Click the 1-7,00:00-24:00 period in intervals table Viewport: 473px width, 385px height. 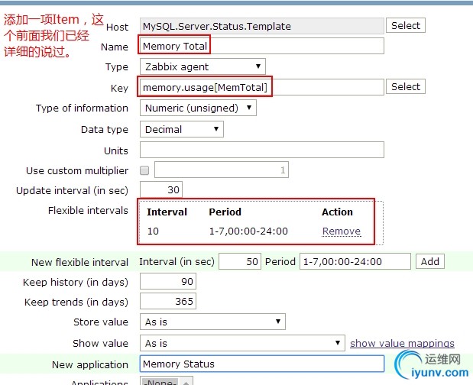coord(248,231)
